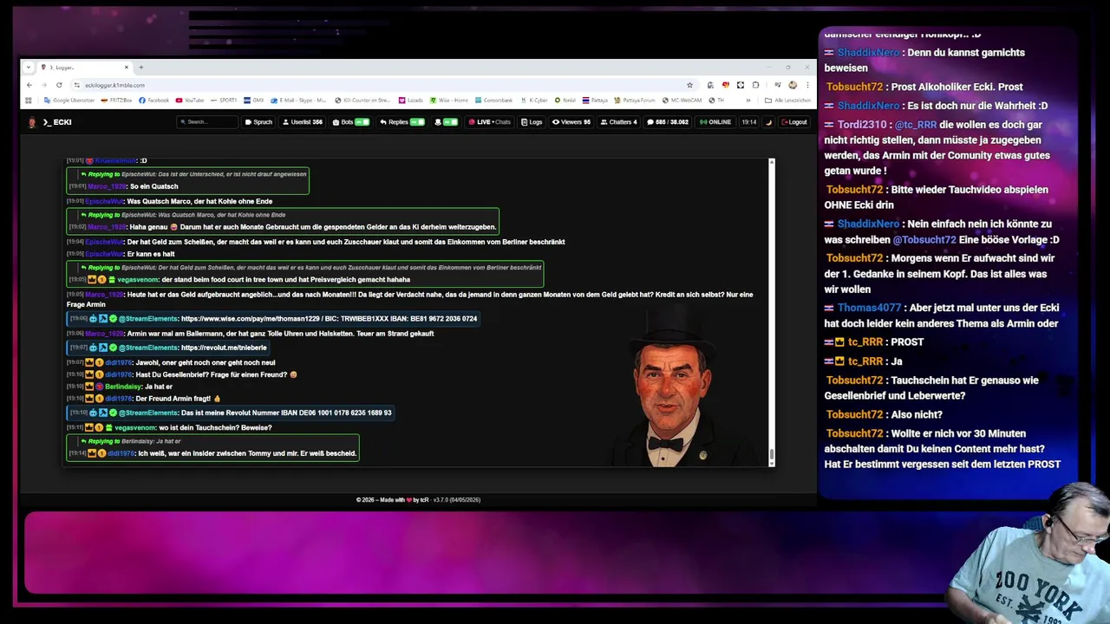
Task: Log out using the Logout button
Action: pos(794,122)
